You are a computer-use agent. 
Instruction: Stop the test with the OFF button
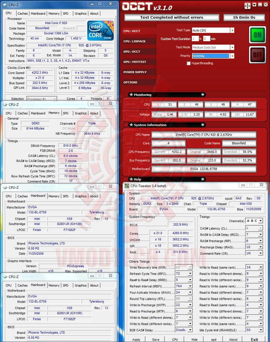tap(257, 55)
